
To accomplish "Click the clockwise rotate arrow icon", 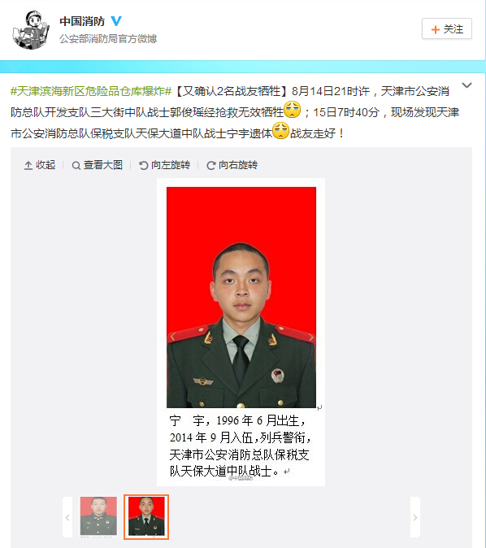I will coord(210,166).
